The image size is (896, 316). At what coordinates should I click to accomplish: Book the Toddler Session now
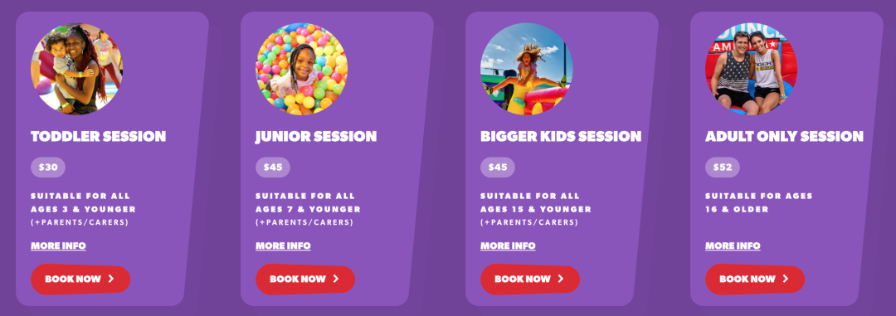pyautogui.click(x=80, y=280)
